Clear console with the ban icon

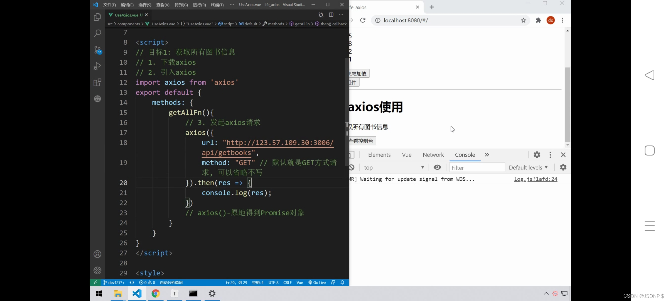tap(352, 168)
